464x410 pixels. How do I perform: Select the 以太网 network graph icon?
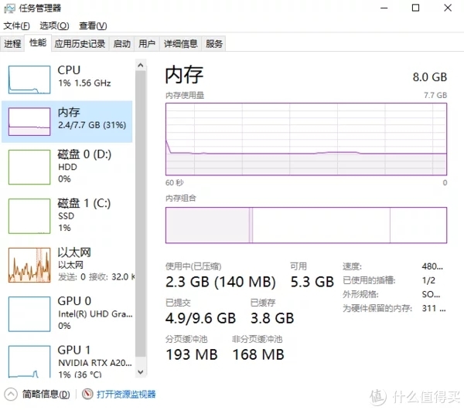29,265
